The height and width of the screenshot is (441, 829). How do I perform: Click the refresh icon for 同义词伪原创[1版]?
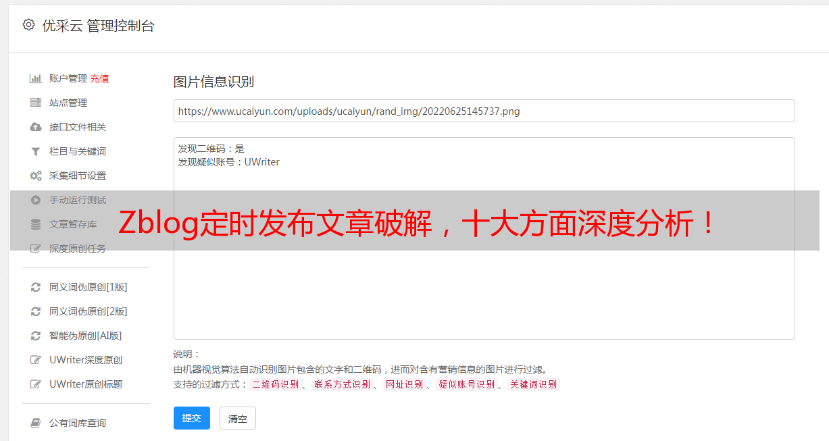click(36, 287)
